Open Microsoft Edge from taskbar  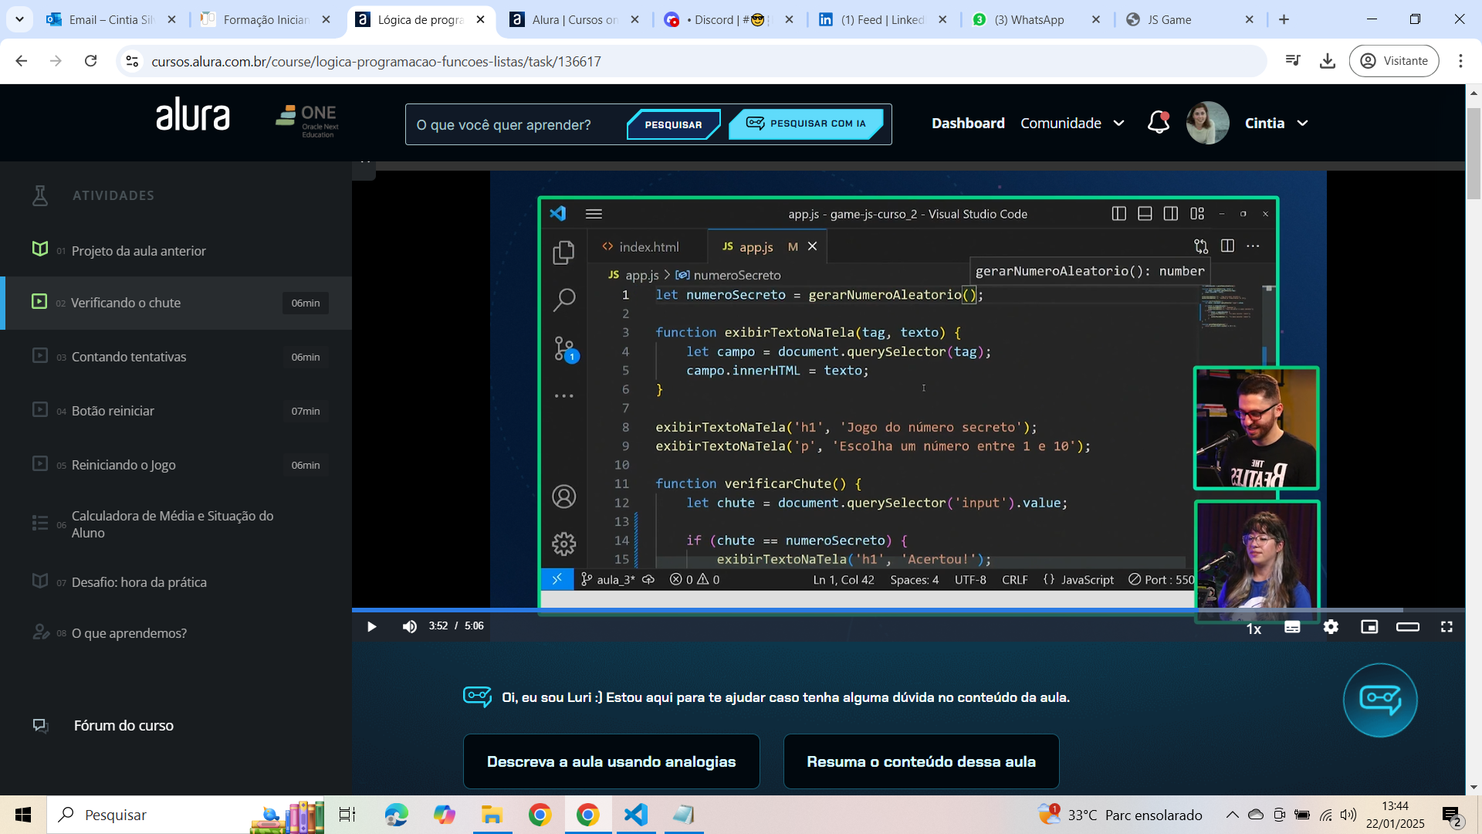click(396, 815)
